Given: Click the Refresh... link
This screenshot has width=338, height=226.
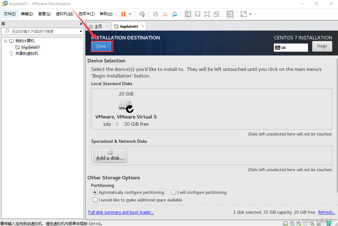Looking at the screenshot, I should pos(327,212).
